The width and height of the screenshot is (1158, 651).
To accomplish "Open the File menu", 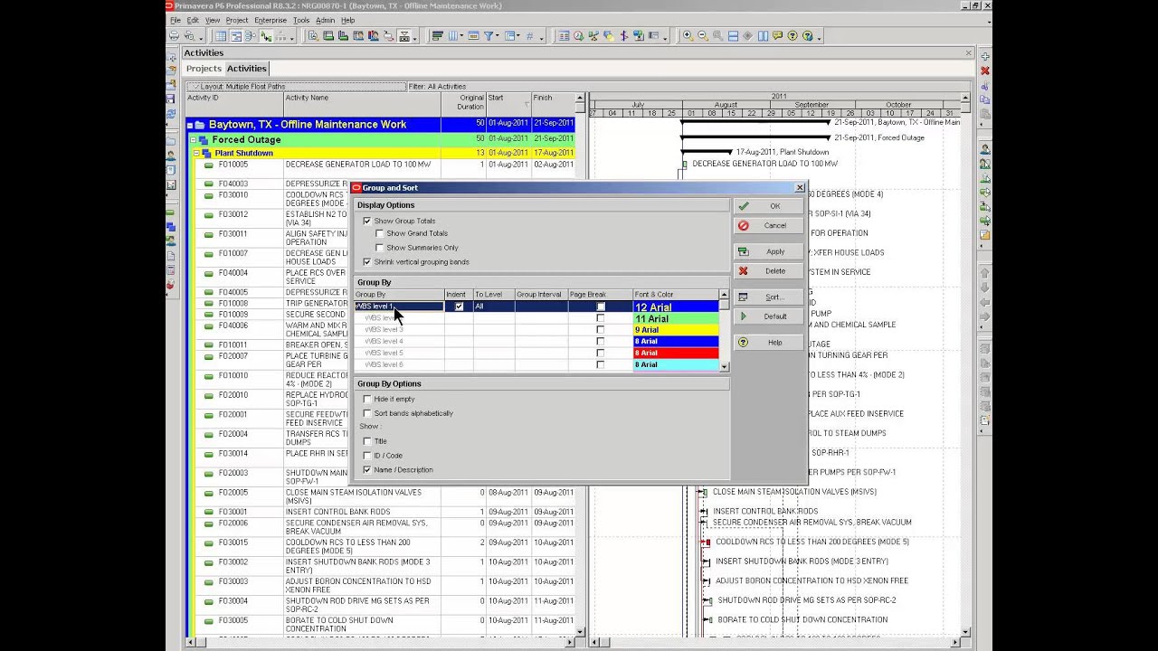I will pyautogui.click(x=176, y=20).
